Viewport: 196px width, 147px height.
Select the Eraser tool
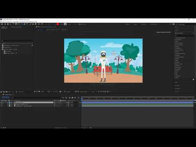pos(36,24)
